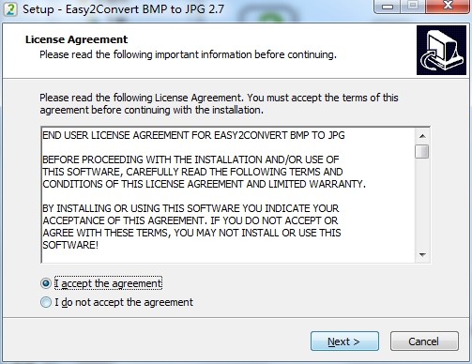The height and width of the screenshot is (364, 472).
Task: Click the installer computer graphic in header
Action: (441, 50)
